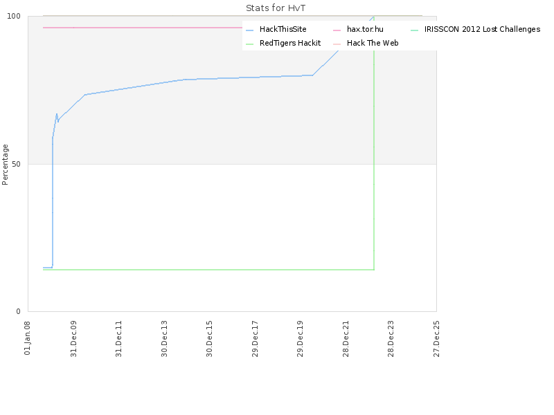
Task: Click the 27.Dec.25 x-axis date label
Action: (436, 338)
